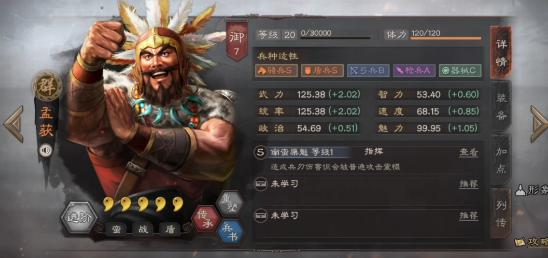548x258 pixels.
Task: Click the 御 7 banner badge
Action: (x=236, y=40)
